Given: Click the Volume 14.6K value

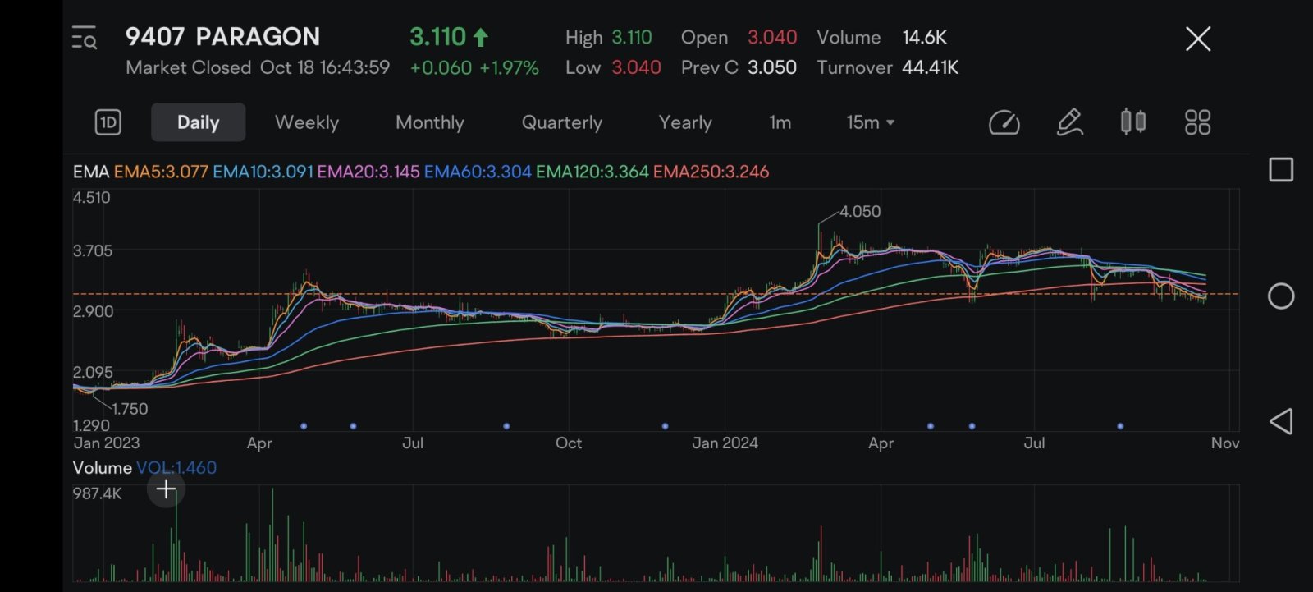Looking at the screenshot, I should coord(882,38).
